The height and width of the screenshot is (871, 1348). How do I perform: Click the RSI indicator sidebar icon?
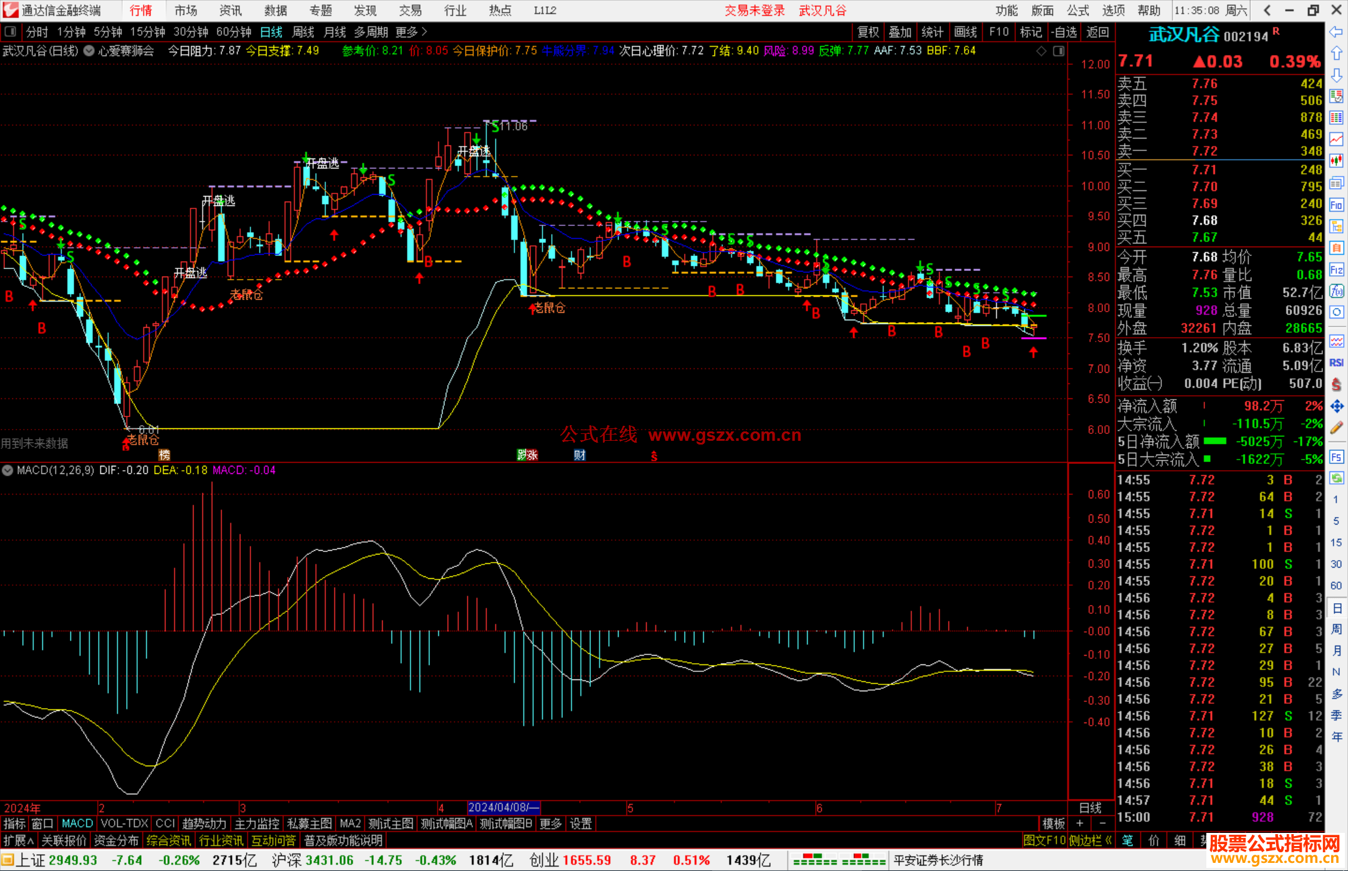[x=1336, y=363]
